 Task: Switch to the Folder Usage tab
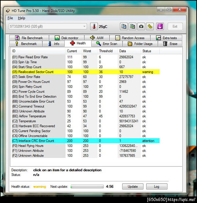[x=140, y=44]
